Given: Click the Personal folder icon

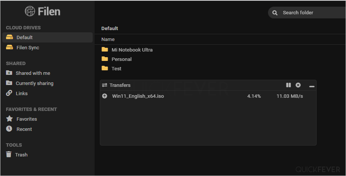Looking at the screenshot, I should [x=105, y=59].
